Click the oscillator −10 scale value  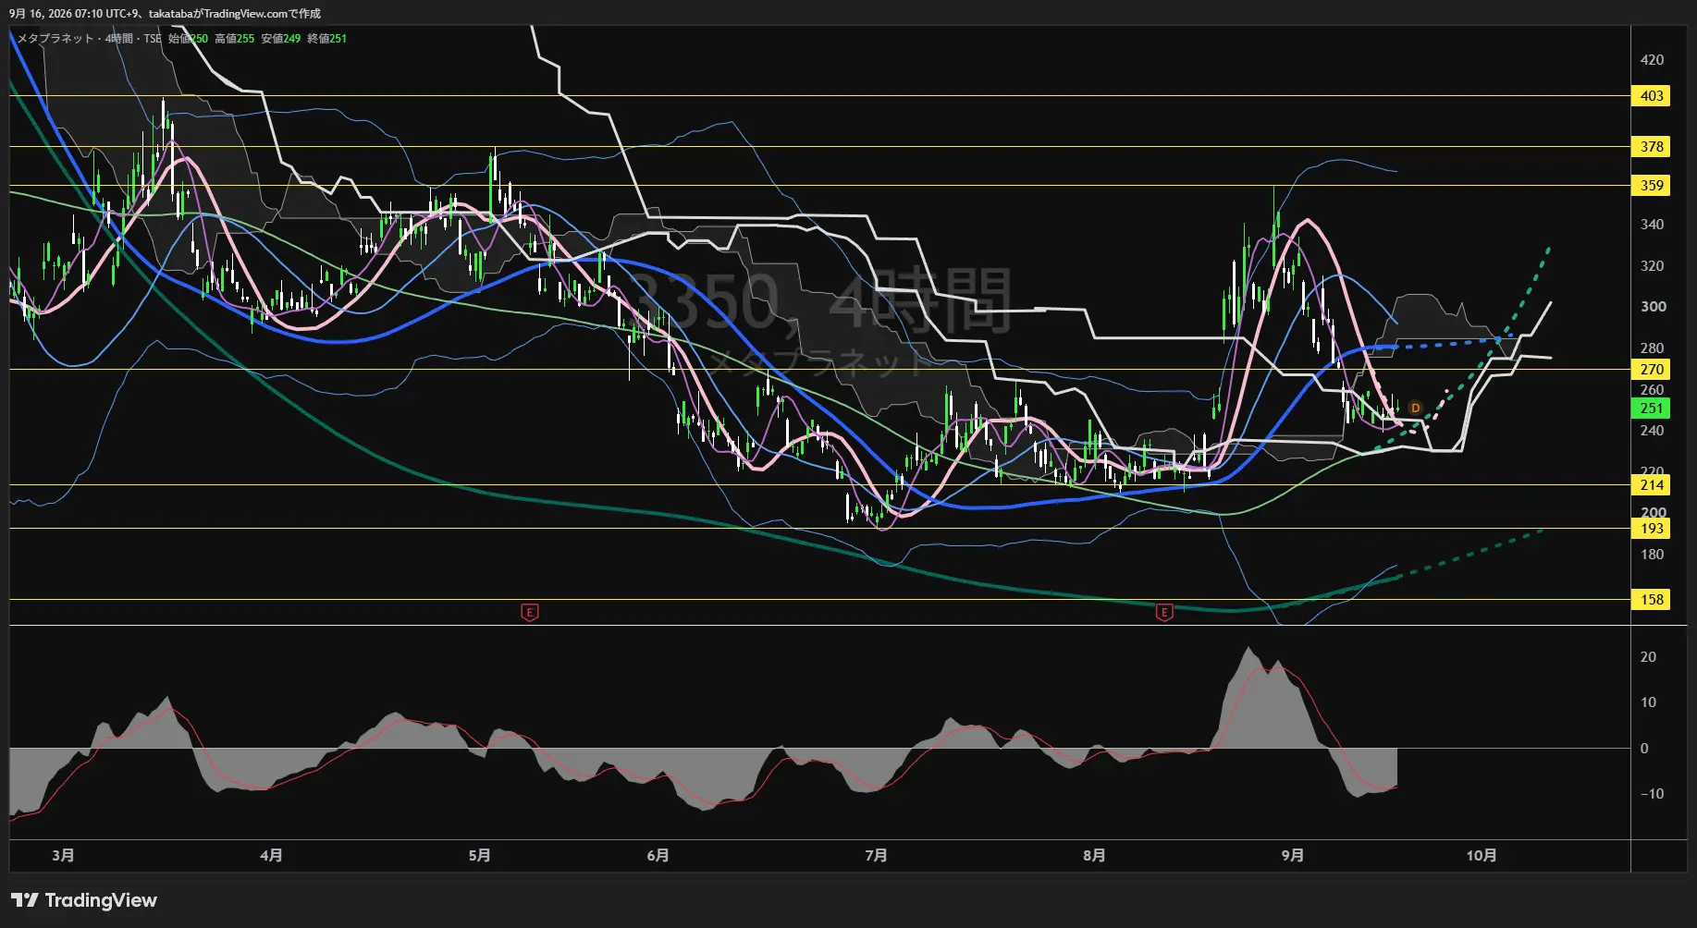[1651, 794]
